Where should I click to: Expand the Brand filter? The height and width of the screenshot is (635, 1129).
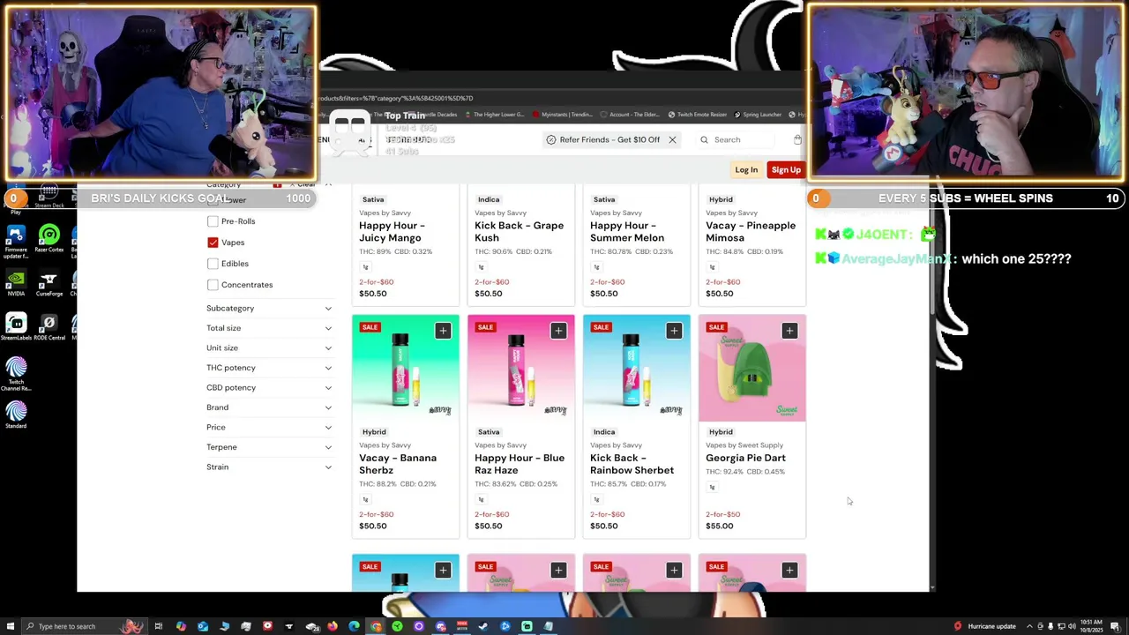pos(269,407)
